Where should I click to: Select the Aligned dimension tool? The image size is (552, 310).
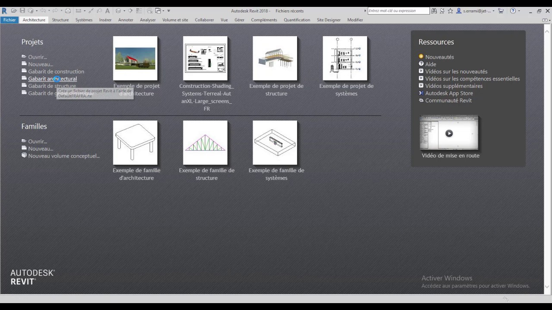91,11
